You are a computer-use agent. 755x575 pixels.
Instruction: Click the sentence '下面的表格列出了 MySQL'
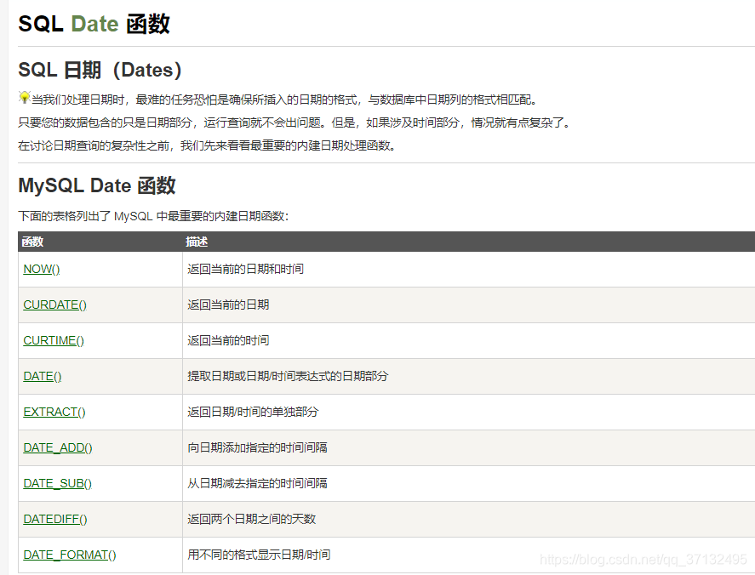[153, 216]
